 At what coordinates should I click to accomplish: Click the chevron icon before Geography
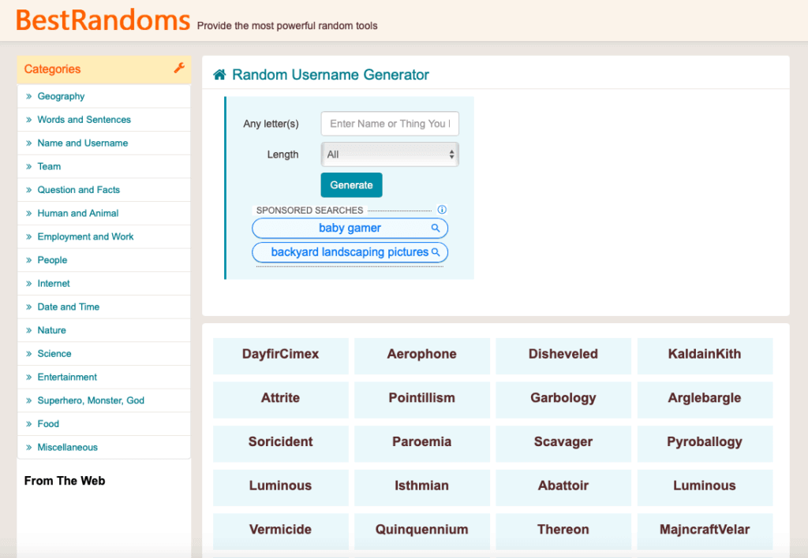click(30, 96)
